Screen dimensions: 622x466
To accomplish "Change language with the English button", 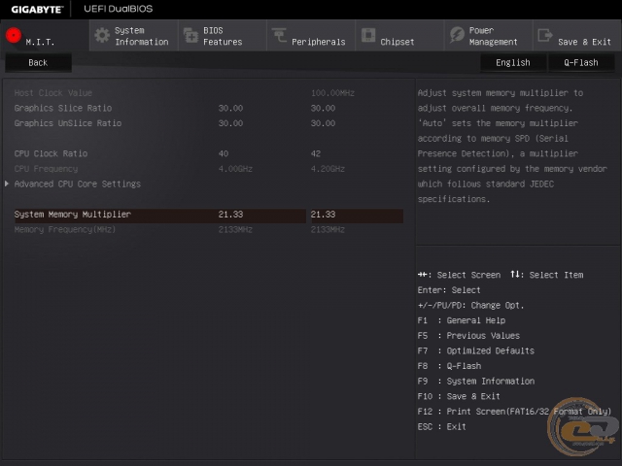I will tap(513, 62).
